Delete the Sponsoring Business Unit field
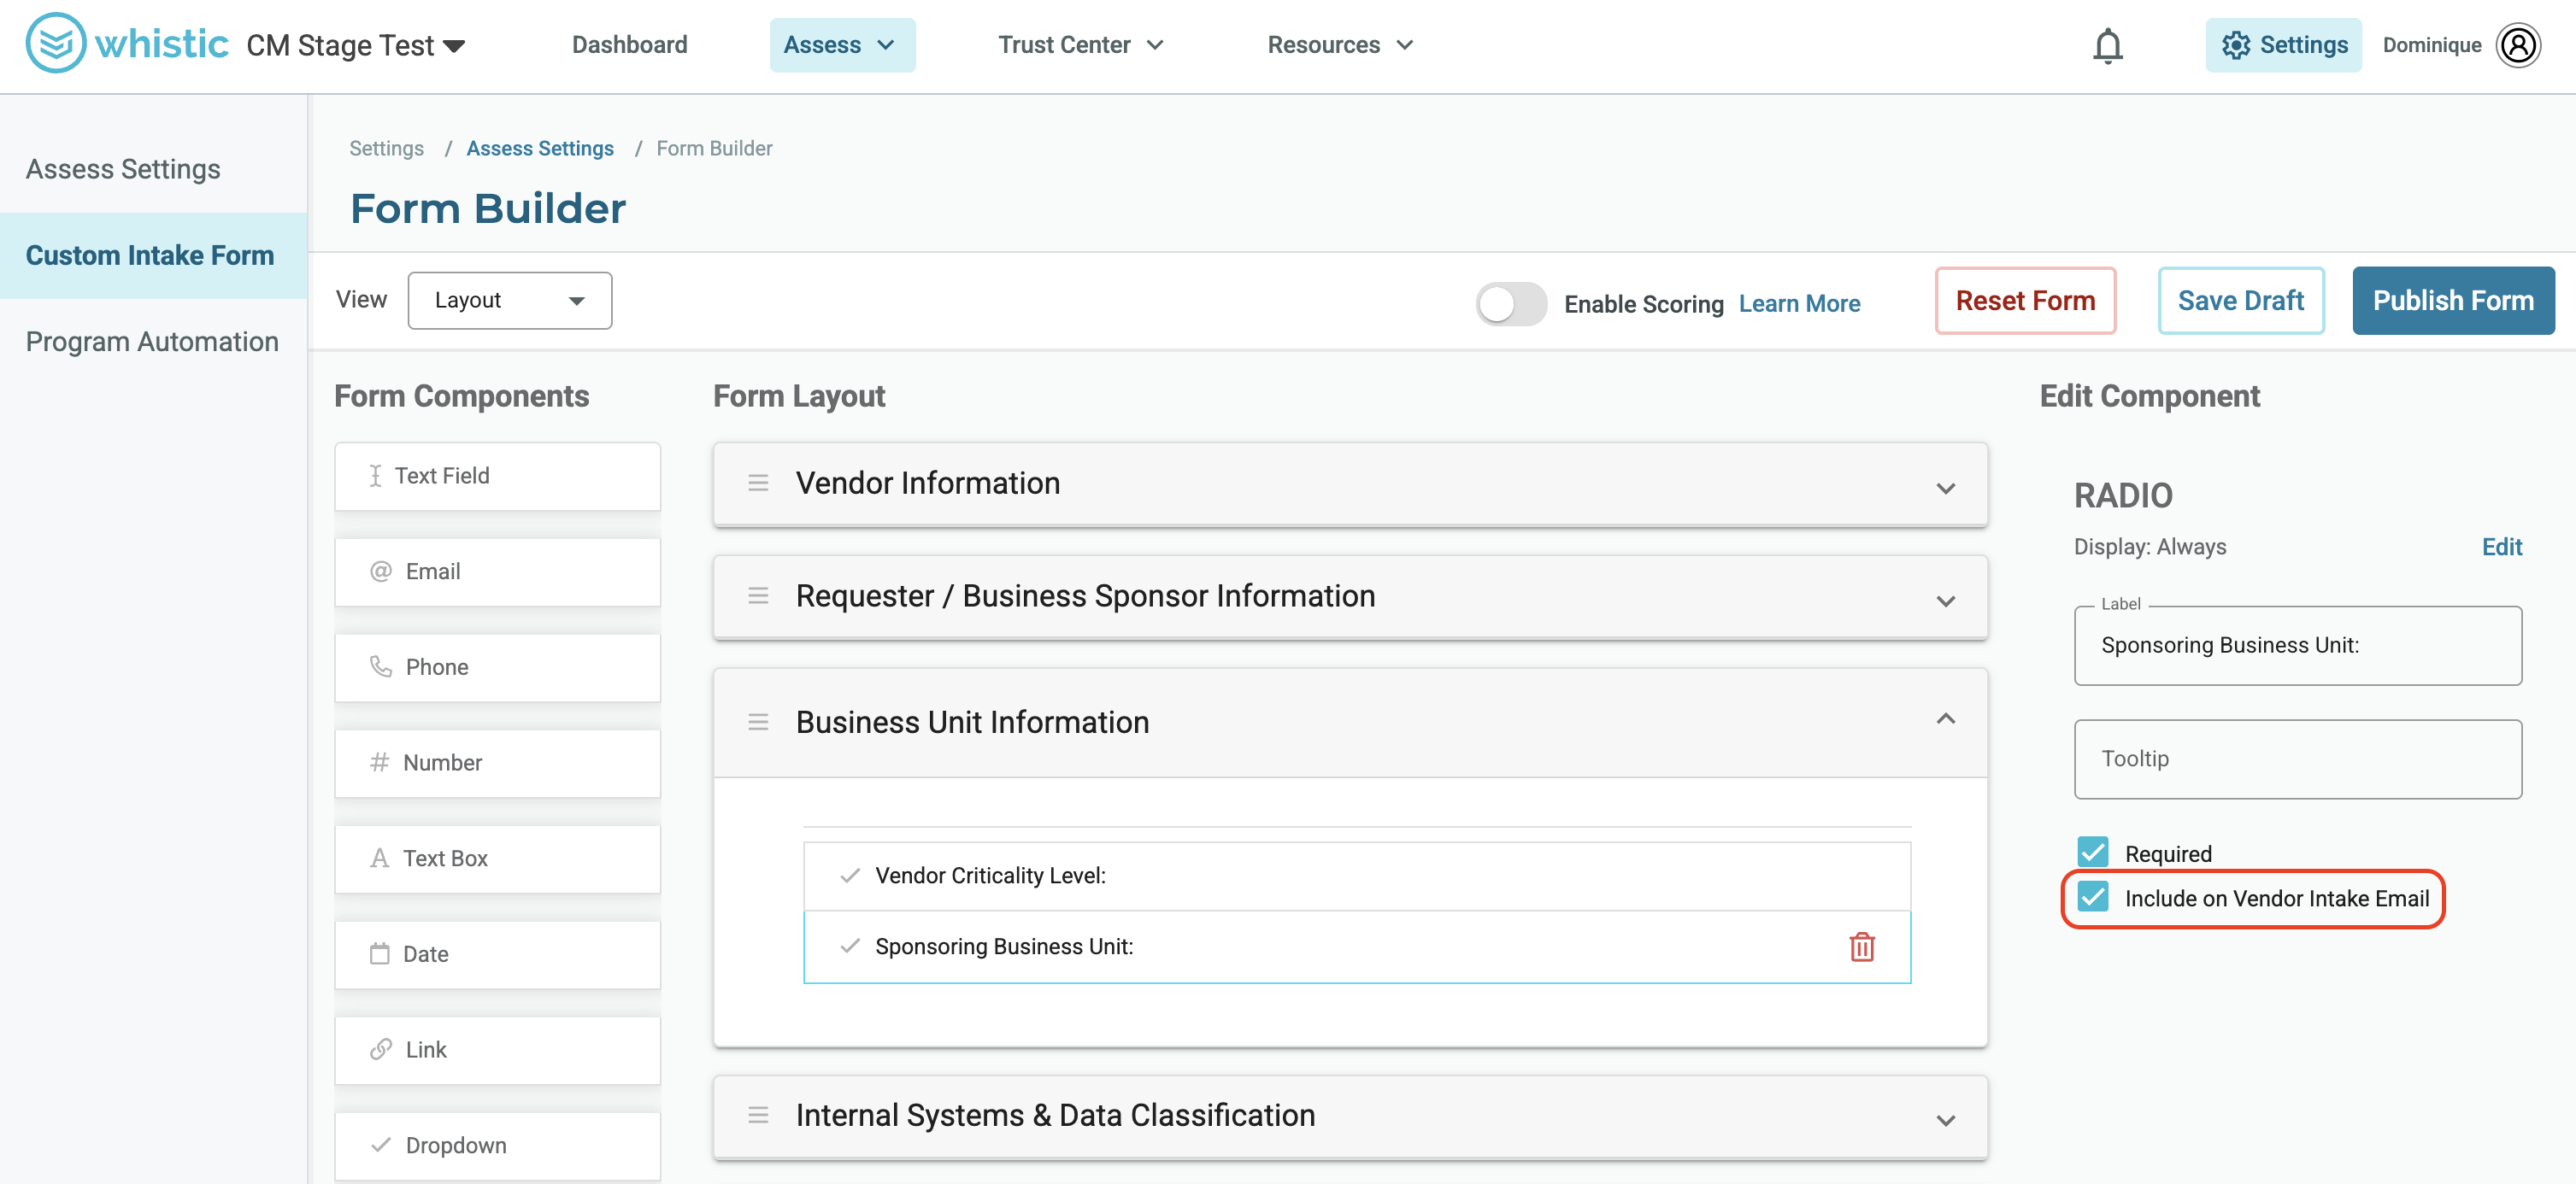 tap(1861, 947)
